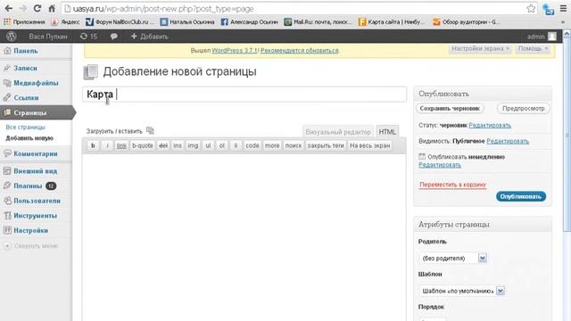Image resolution: width=571 pixels, height=321 pixels.
Task: Open Страницы pages menu
Action: tap(29, 113)
